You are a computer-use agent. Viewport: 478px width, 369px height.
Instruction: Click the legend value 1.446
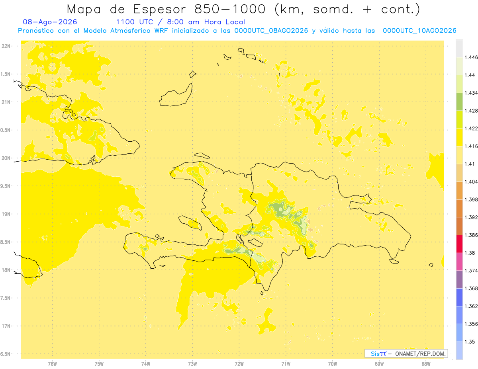pos(471,57)
